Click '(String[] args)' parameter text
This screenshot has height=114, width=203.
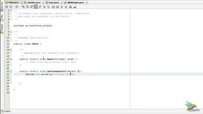coord(64,59)
